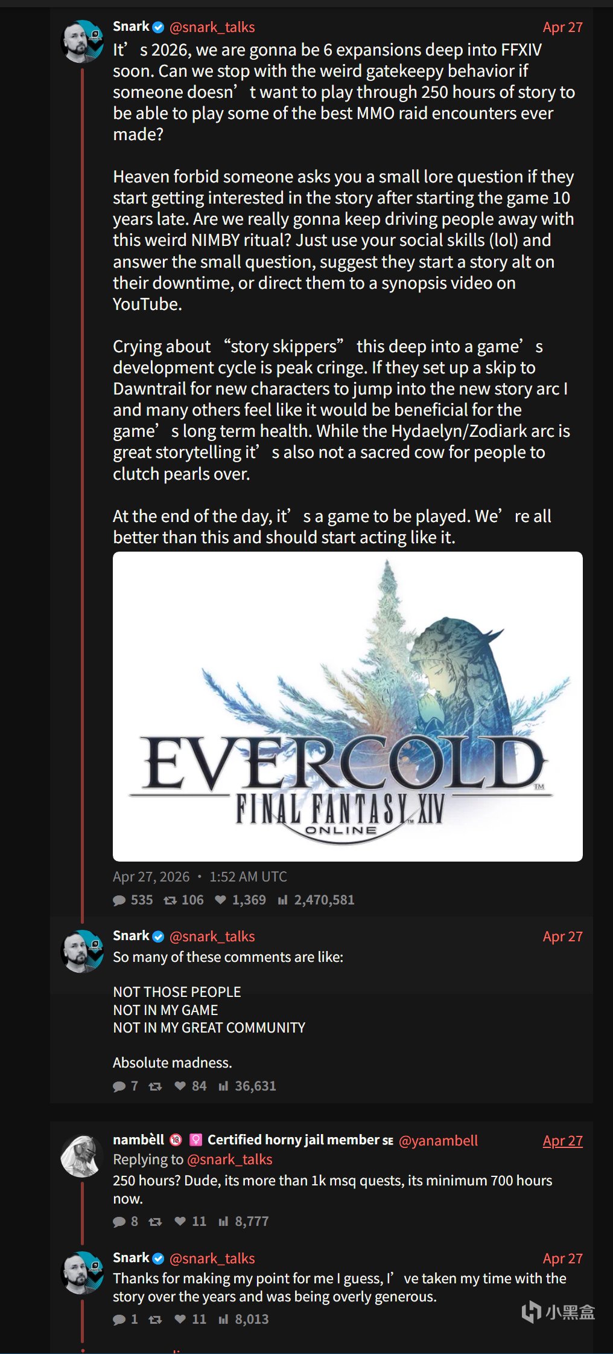Click Snark's avatar on the main tweet

[x=83, y=41]
